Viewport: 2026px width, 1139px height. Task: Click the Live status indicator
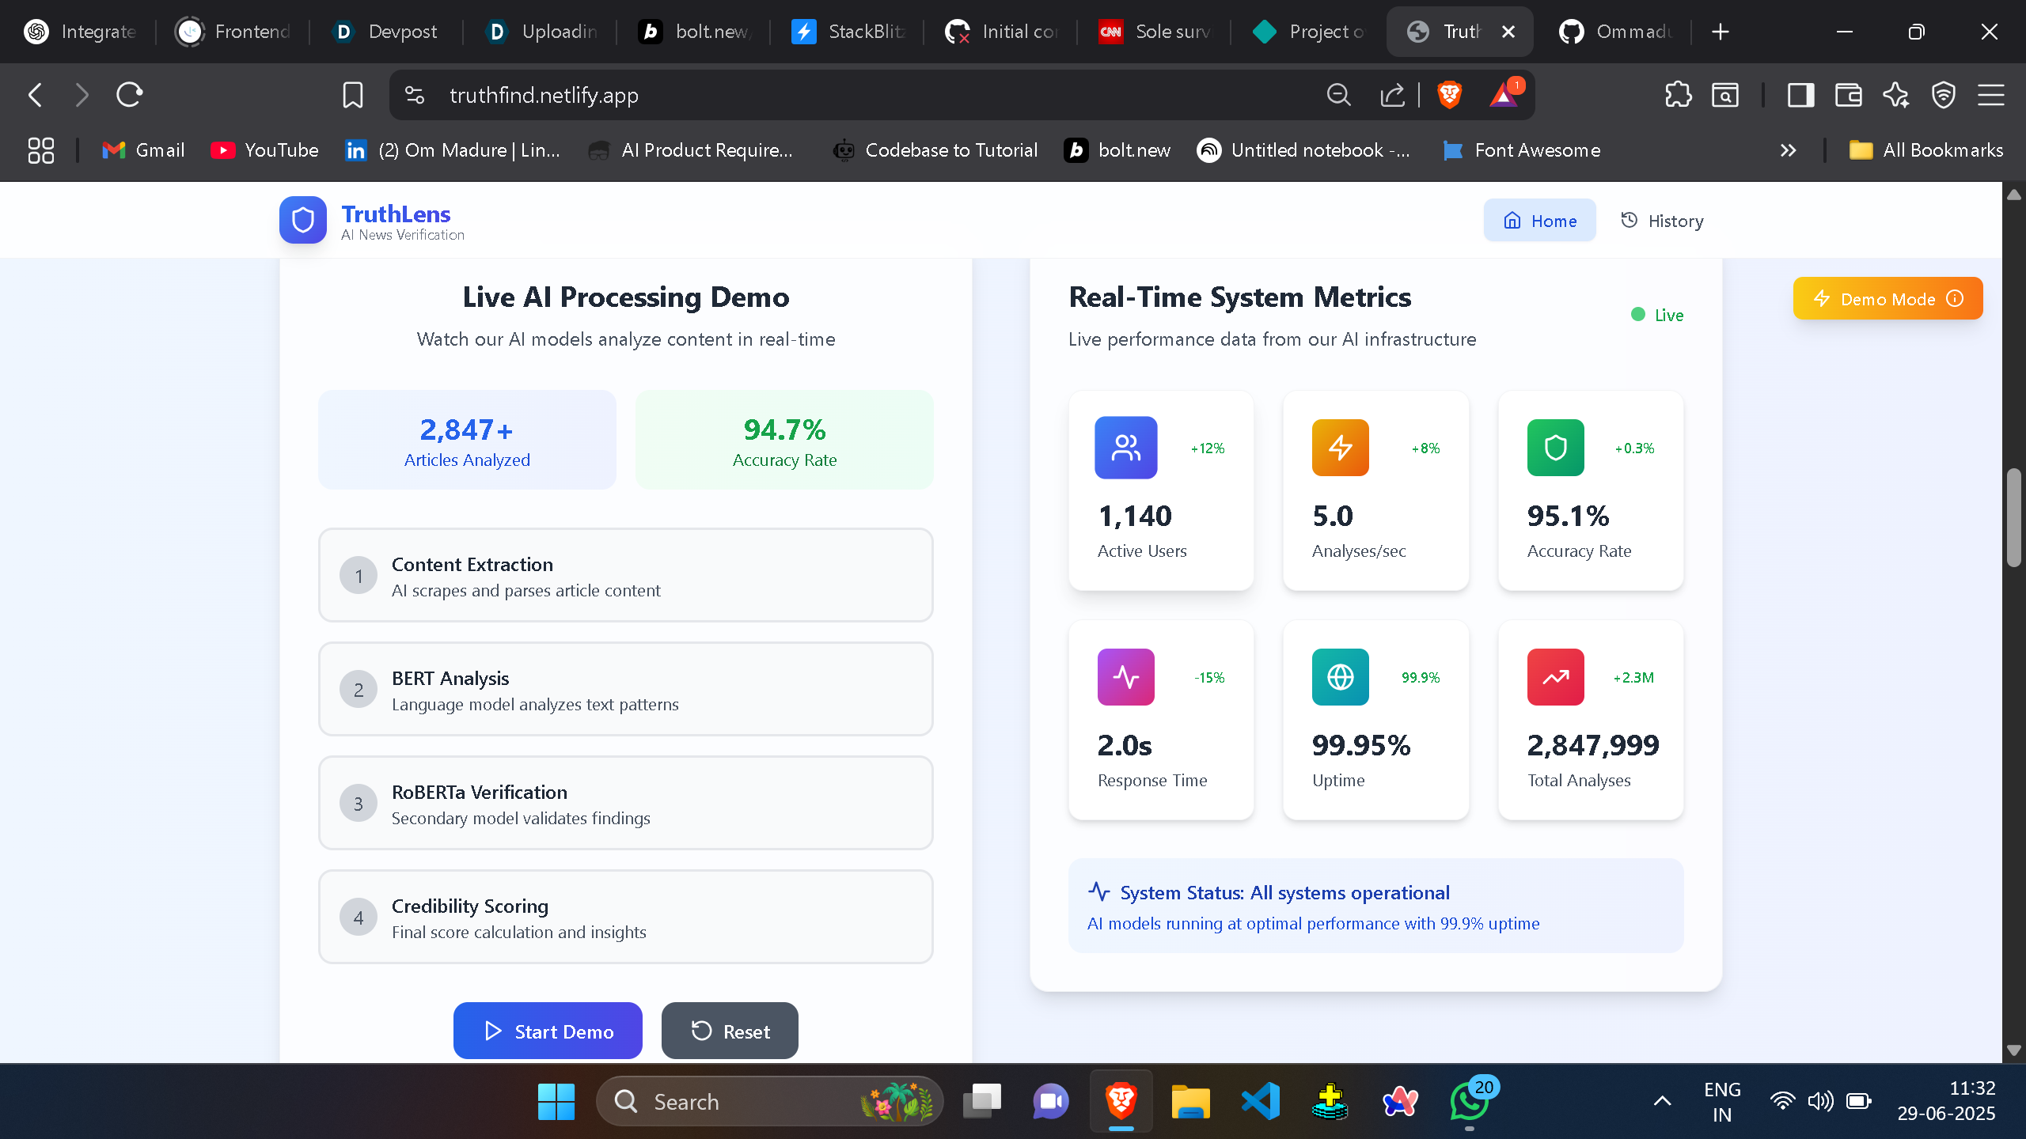(x=1655, y=314)
